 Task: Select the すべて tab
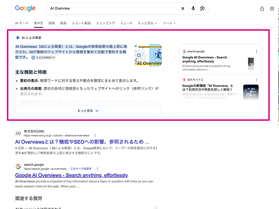[x=39, y=23]
